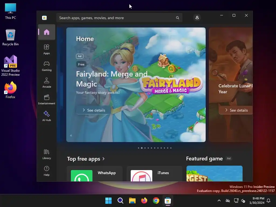Open taskbar Search

coord(120,201)
